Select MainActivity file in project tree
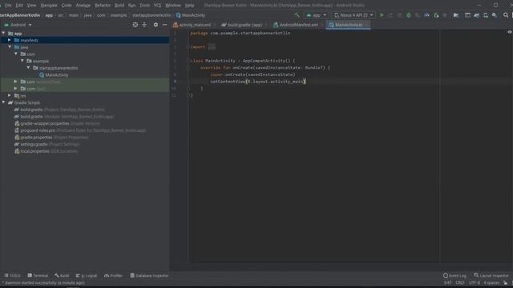Screen dimensions: 513x288 click(57, 74)
